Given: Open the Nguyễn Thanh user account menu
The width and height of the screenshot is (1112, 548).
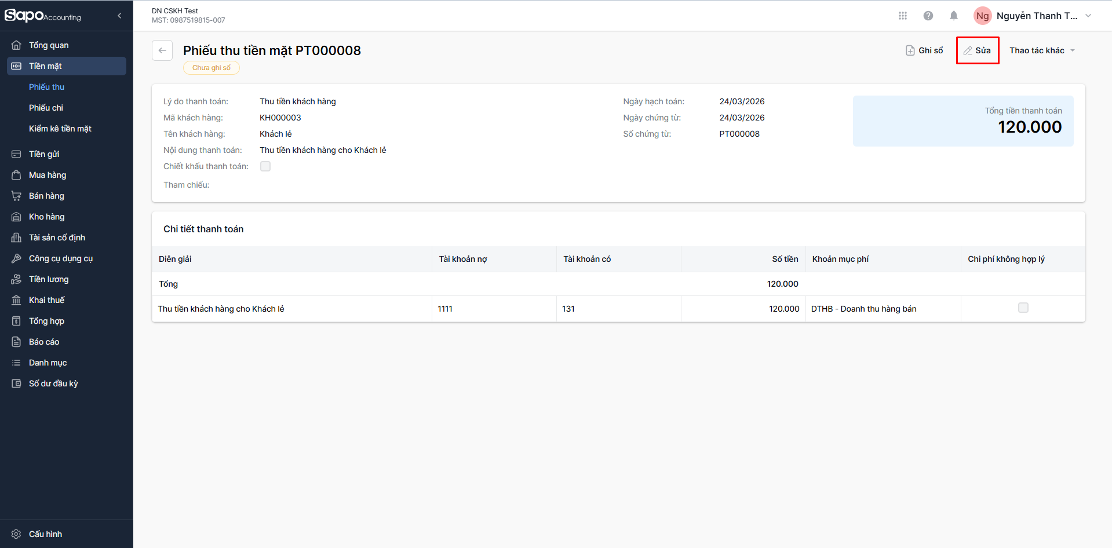Looking at the screenshot, I should point(1033,16).
